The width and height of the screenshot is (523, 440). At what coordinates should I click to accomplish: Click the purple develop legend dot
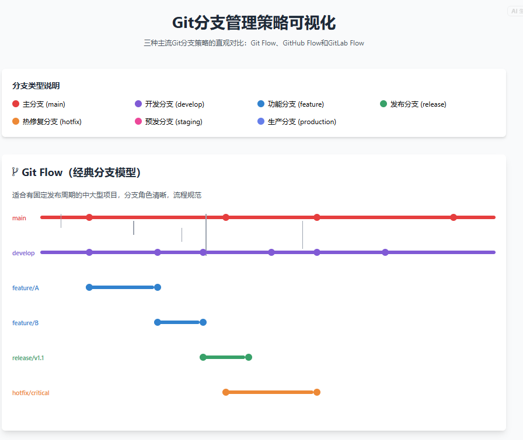138,104
